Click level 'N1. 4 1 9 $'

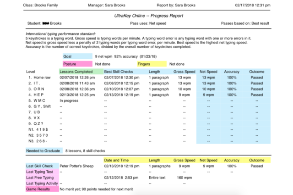(38, 130)
